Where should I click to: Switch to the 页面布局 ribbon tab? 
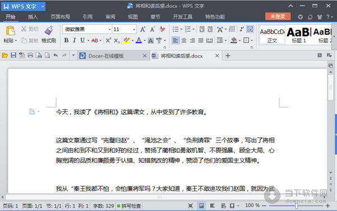click(60, 17)
